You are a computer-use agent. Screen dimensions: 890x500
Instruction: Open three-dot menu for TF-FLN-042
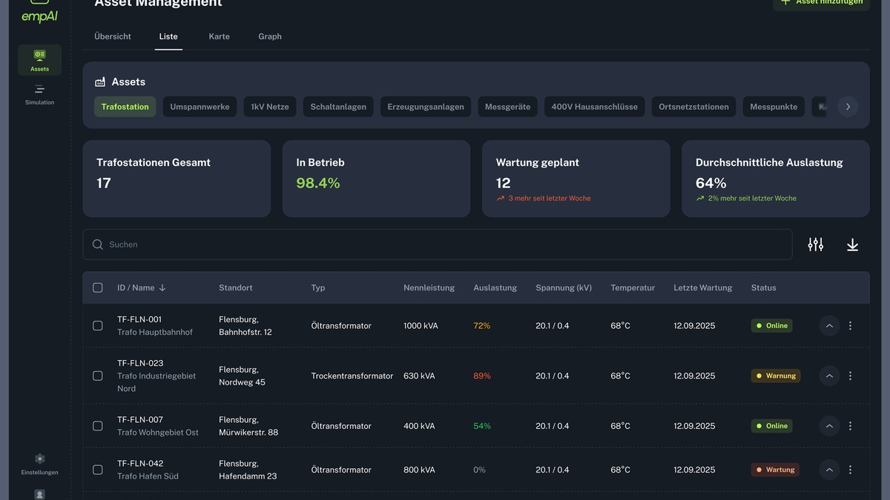(850, 470)
